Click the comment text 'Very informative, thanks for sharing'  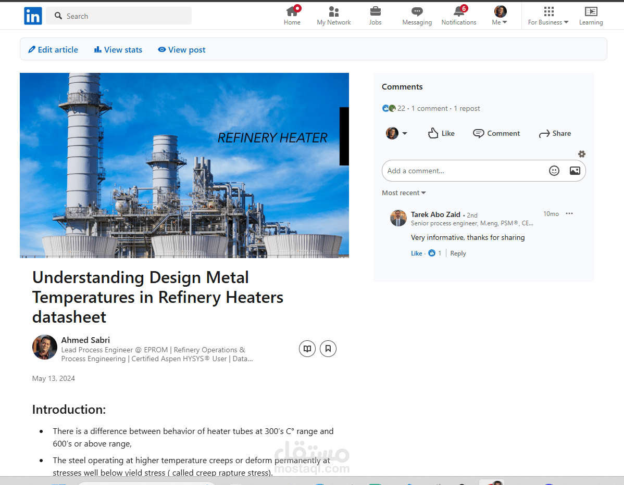pos(468,237)
